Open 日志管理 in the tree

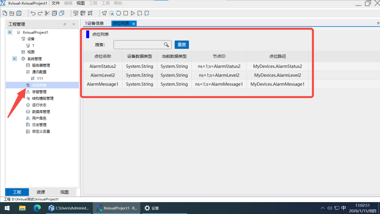point(39,125)
